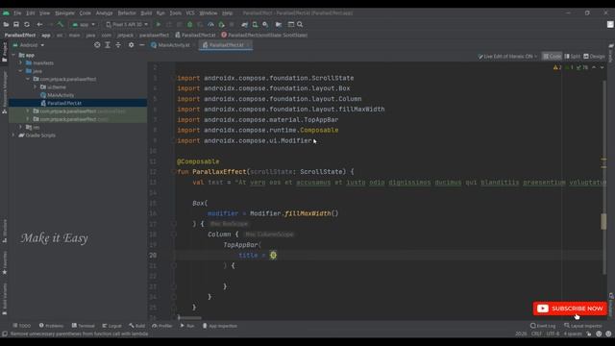Click Collapse All icon in project panel
Screen dimensions: 615x346
pos(118,45)
